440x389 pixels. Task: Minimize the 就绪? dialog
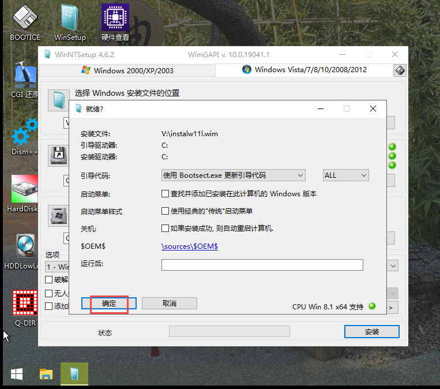pos(321,109)
